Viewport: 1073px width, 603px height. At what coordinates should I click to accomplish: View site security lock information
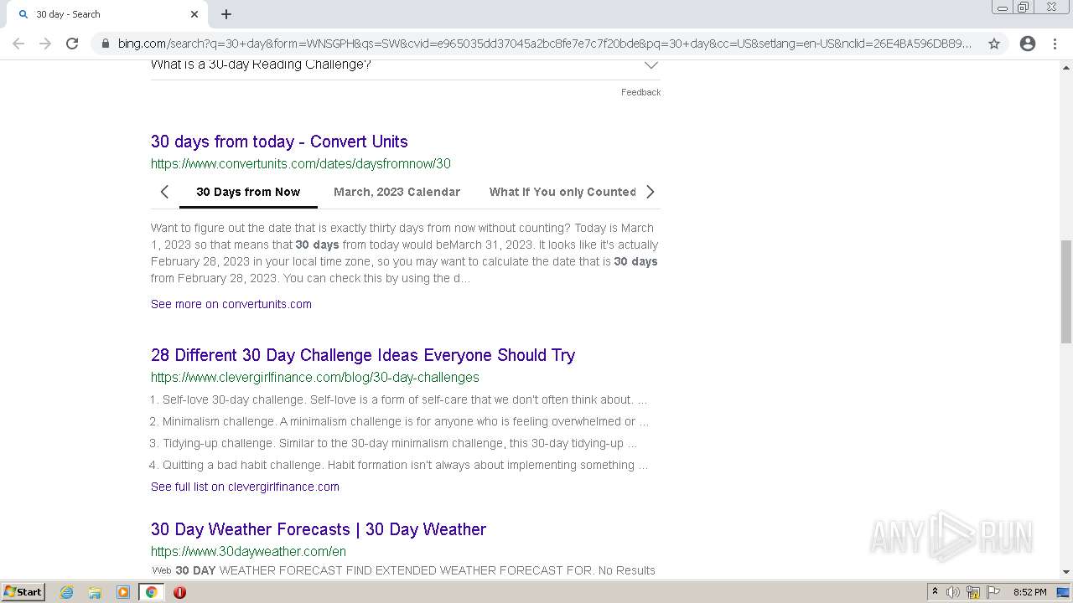click(105, 44)
